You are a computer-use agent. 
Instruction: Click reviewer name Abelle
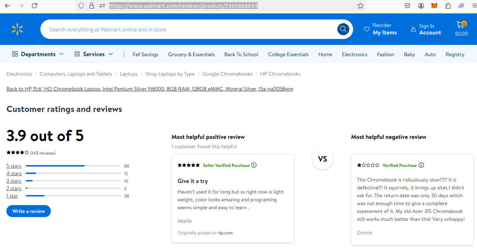(185, 221)
